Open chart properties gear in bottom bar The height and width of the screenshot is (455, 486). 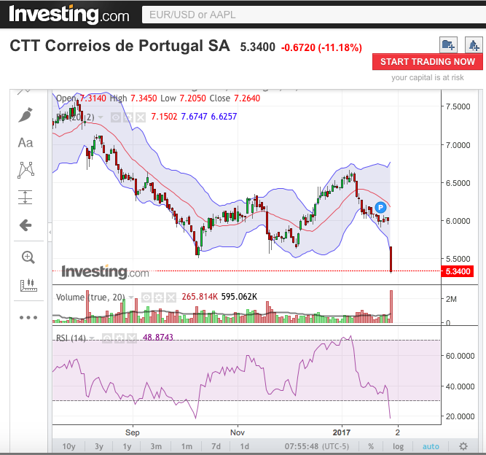point(463,446)
